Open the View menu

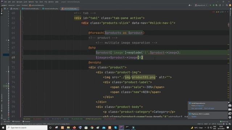pos(14,2)
